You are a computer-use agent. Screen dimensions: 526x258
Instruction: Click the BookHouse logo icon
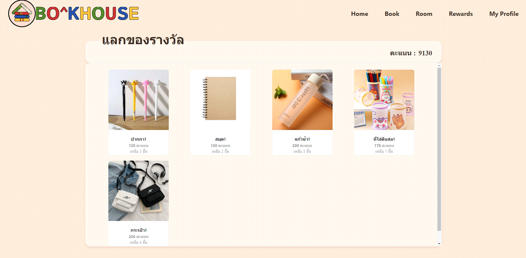click(x=22, y=14)
